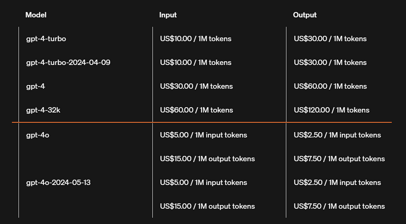The width and height of the screenshot is (406, 224).
Task: Click the Input column header
Action: click(x=168, y=15)
